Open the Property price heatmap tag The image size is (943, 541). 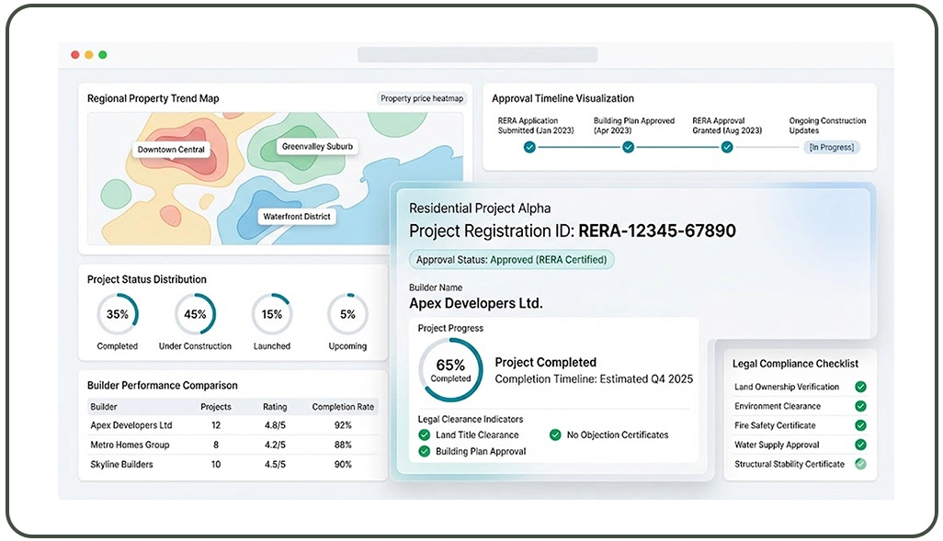[422, 98]
